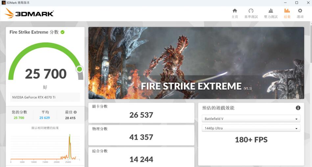312x167 pixels.
Task: Click the combined score 14 244
Action: pyautogui.click(x=141, y=159)
